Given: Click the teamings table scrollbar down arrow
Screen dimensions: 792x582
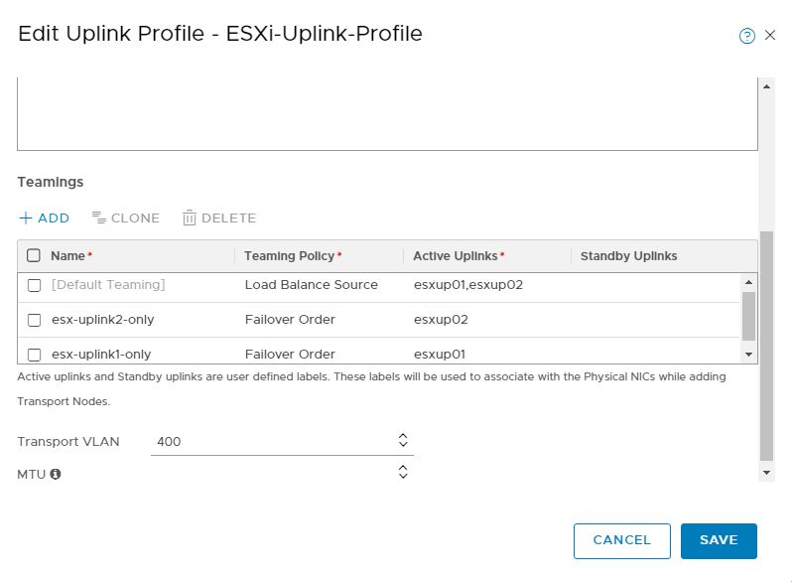Looking at the screenshot, I should [x=748, y=354].
